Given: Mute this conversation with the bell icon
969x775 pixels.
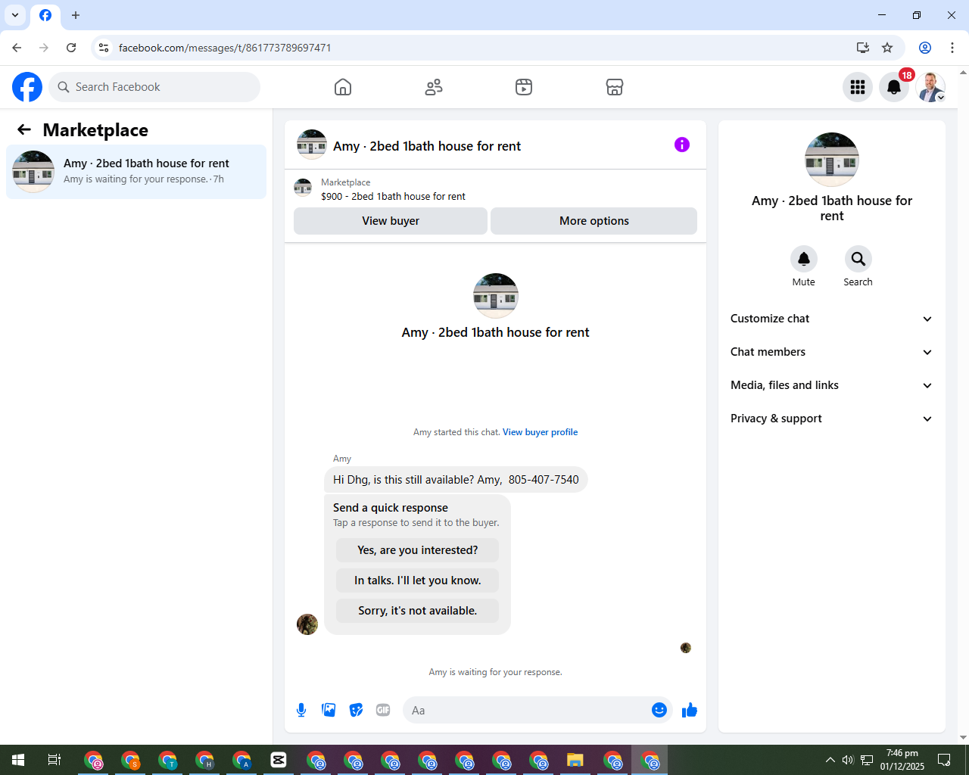Looking at the screenshot, I should (x=804, y=259).
